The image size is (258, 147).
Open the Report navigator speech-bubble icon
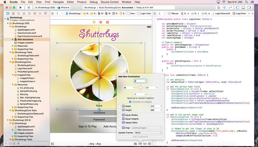(x=45, y=13)
